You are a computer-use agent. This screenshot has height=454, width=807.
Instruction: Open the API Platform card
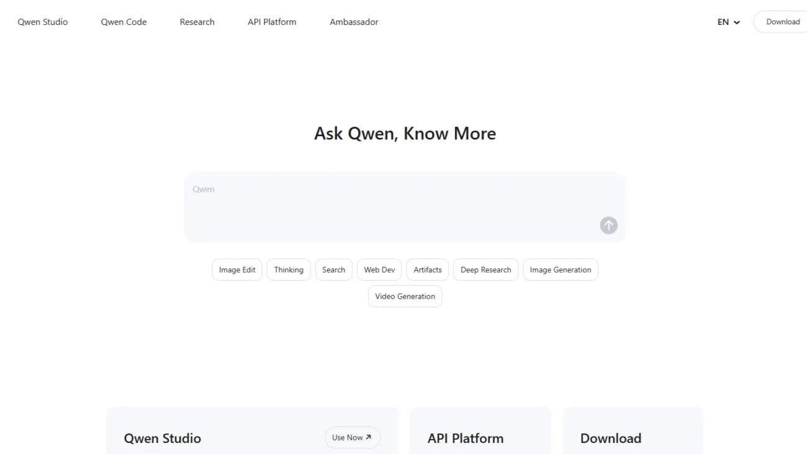480,430
